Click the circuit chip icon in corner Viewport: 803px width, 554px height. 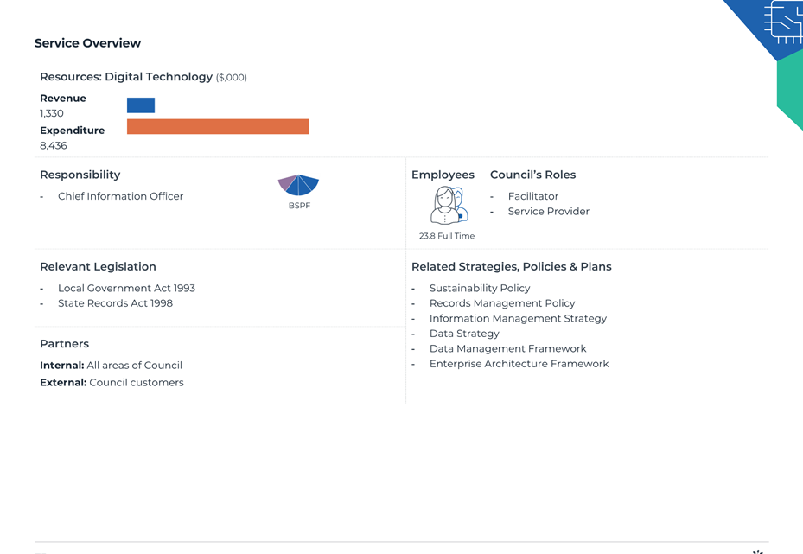[783, 22]
